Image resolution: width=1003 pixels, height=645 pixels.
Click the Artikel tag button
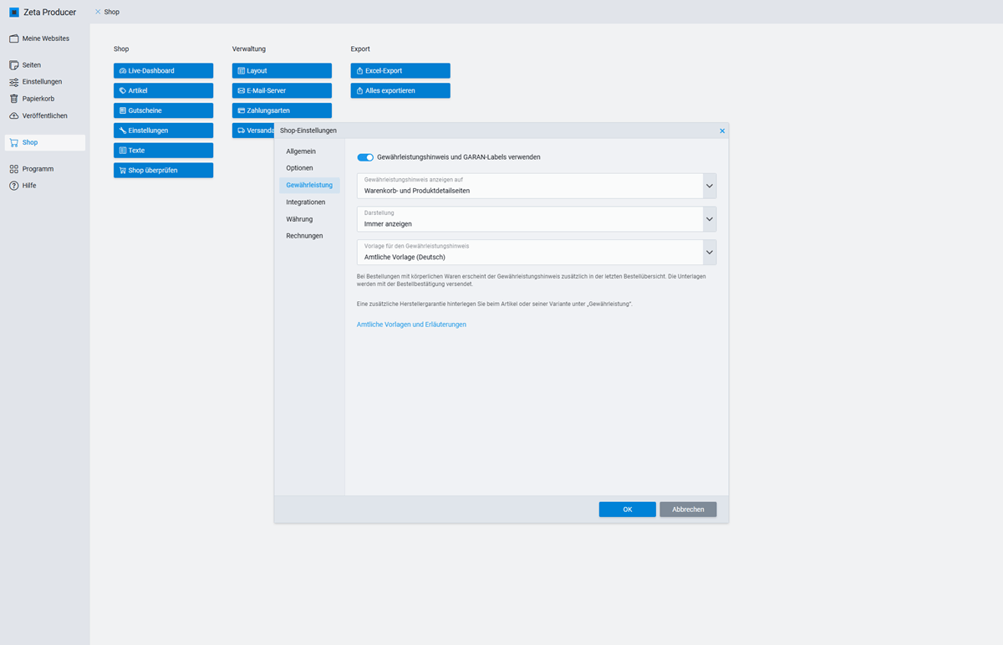[x=163, y=90]
